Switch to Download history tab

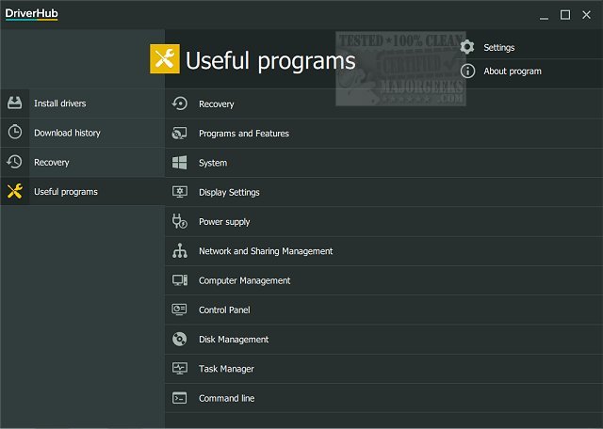click(67, 133)
